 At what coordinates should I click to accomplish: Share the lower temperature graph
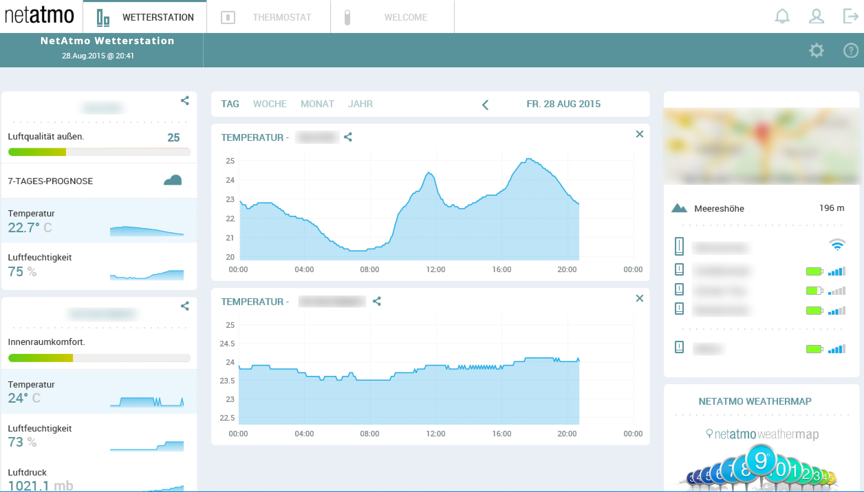pos(377,302)
